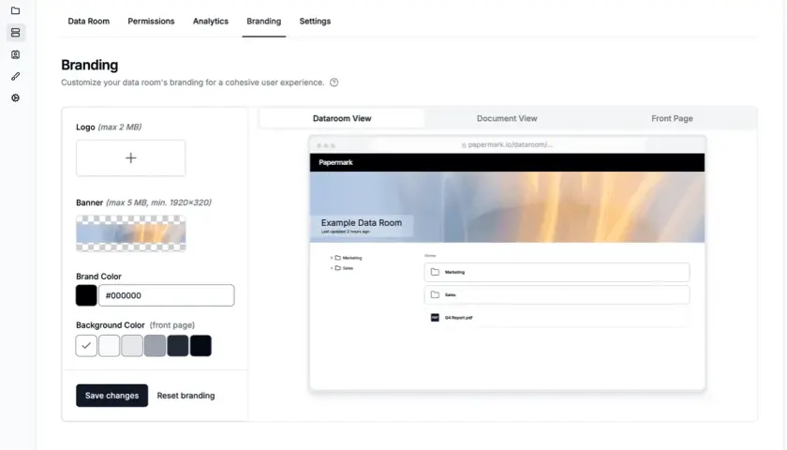This screenshot has height=450, width=787.
Task: Show the Dataroom View preview
Action: tap(342, 118)
